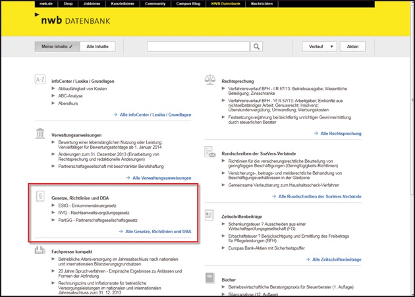Image resolution: width=415 pixels, height=297 pixels.
Task: Click the Akten button
Action: [353, 47]
